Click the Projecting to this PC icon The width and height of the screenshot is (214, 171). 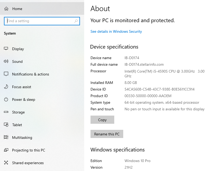(x=6, y=150)
